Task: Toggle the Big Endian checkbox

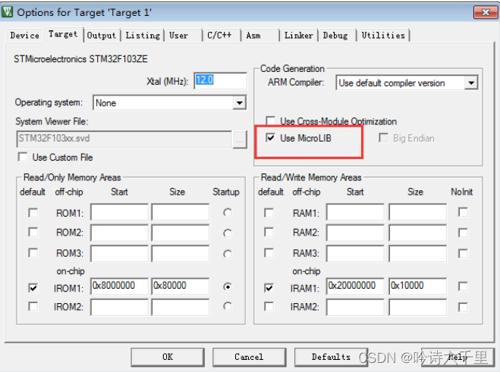Action: click(383, 138)
